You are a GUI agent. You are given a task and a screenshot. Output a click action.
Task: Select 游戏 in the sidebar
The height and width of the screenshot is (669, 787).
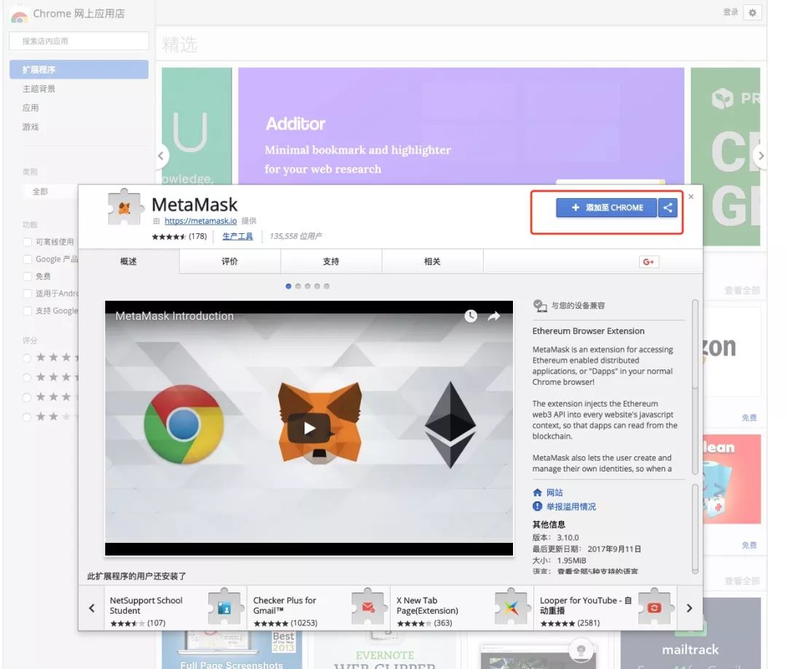[30, 127]
